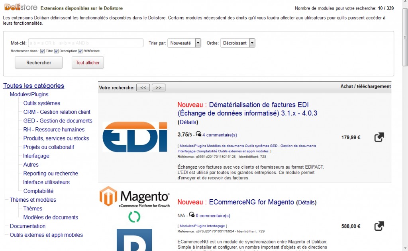Open Produits, services ou stocks category
The width and height of the screenshot is (408, 251).
pos(56,138)
